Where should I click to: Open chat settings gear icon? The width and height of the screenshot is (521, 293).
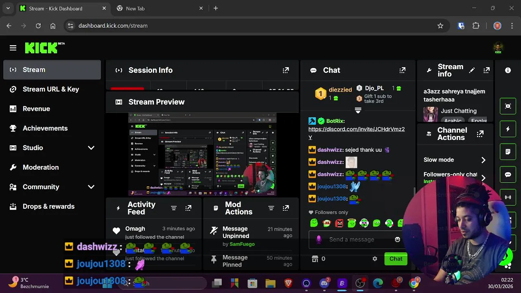375,259
